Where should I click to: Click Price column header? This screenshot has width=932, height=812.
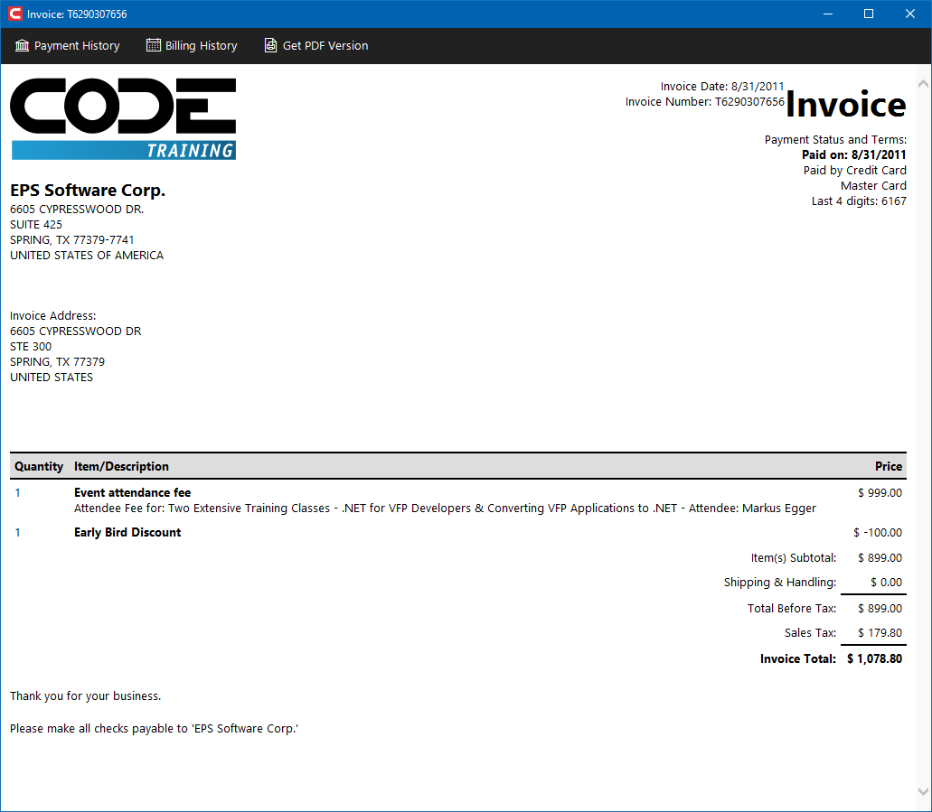click(x=888, y=466)
